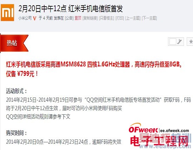193x150 pixels.
Task: Click the star favorite icon
Action: pyautogui.click(x=191, y=42)
